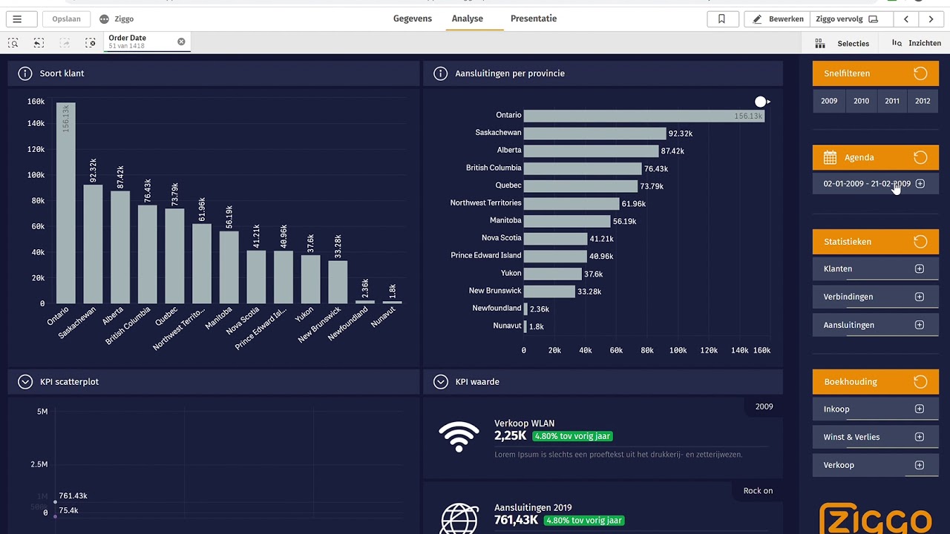Select the Saskatchewan horizontal bar
Screen dimensions: 950x534
[594, 133]
